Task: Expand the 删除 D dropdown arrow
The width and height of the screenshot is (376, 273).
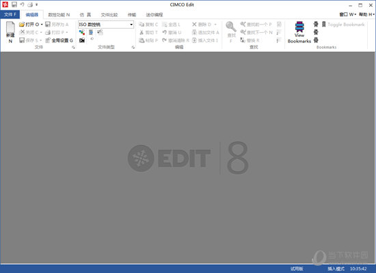Action: click(x=215, y=25)
